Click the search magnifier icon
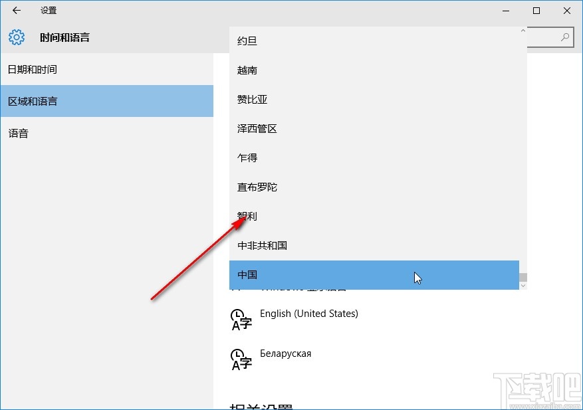 [x=564, y=37]
